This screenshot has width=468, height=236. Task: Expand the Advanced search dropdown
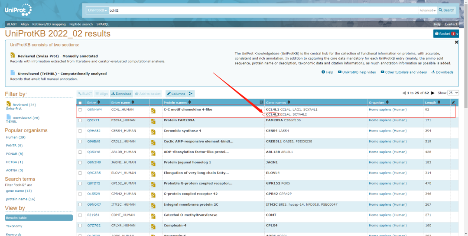point(427,10)
